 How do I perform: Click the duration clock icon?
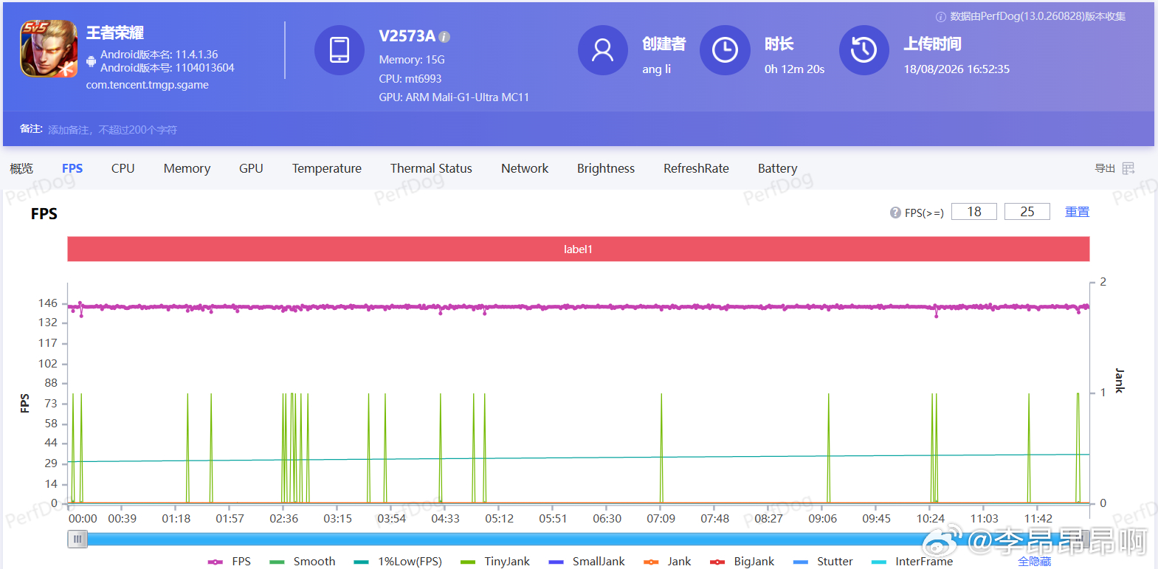(725, 50)
